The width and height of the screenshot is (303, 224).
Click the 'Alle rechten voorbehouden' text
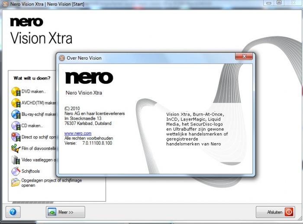[x=89, y=138]
